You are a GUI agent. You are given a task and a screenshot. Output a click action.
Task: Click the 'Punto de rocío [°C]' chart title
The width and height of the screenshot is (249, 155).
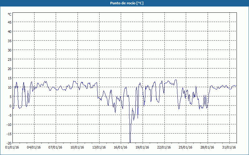127,3
